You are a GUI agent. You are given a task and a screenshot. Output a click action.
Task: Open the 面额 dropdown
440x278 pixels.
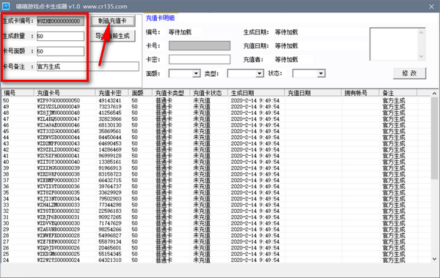tap(196, 74)
